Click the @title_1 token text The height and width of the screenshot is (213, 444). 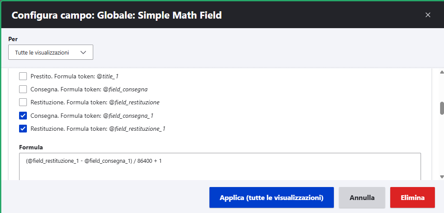click(108, 77)
